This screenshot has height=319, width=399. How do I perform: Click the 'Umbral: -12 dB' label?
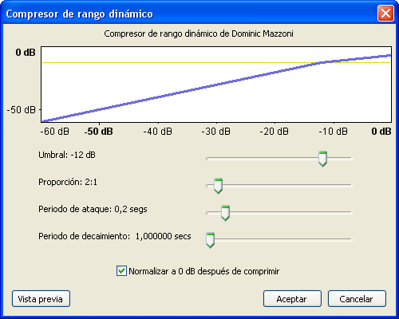tap(67, 155)
